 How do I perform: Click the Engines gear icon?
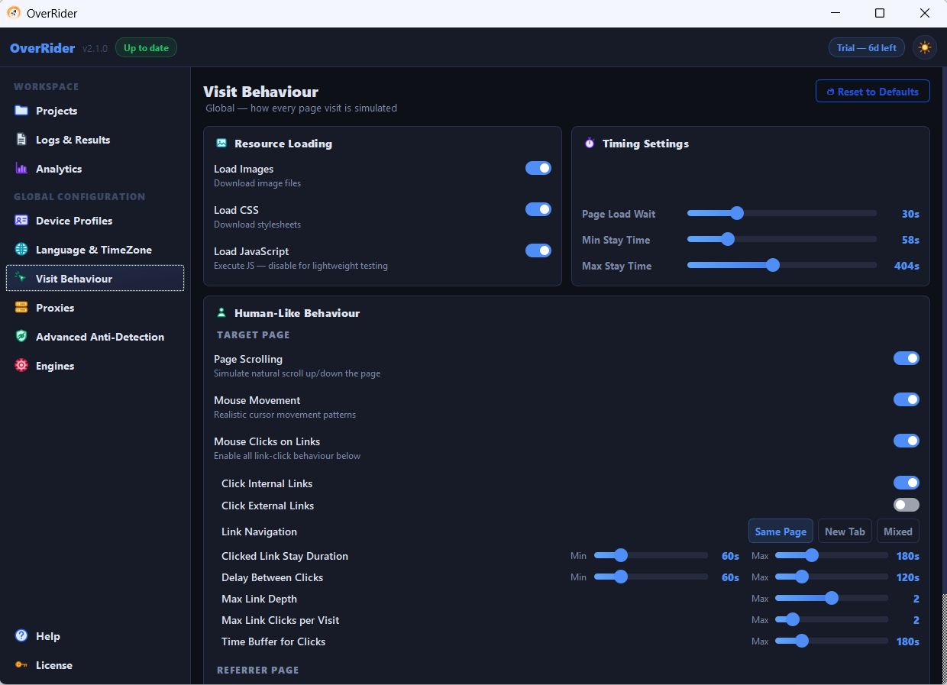point(21,366)
